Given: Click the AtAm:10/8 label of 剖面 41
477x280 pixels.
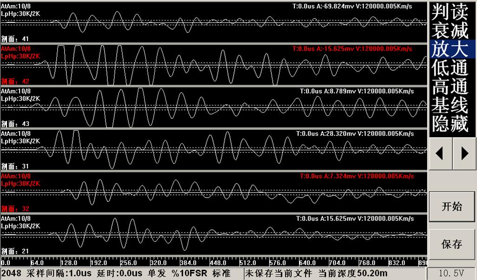Looking at the screenshot, I should (x=16, y=6).
